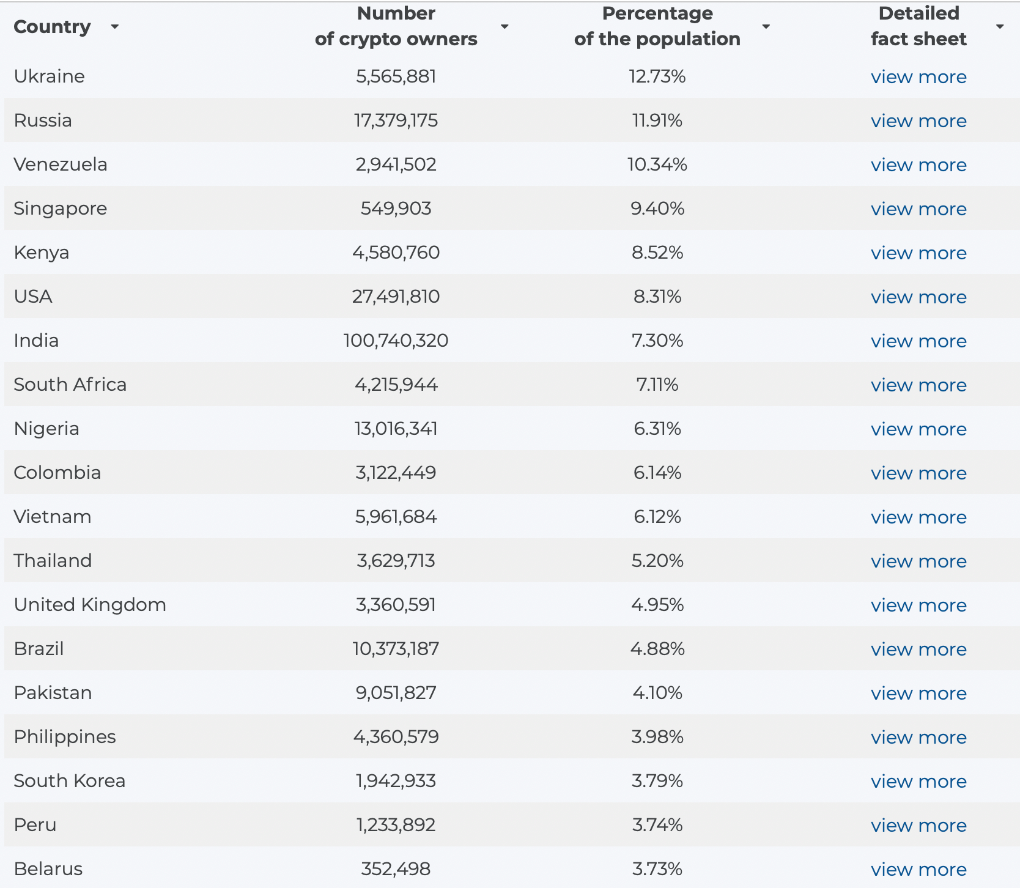The height and width of the screenshot is (888, 1020).
Task: Click view more in USA row
Action: coord(918,297)
